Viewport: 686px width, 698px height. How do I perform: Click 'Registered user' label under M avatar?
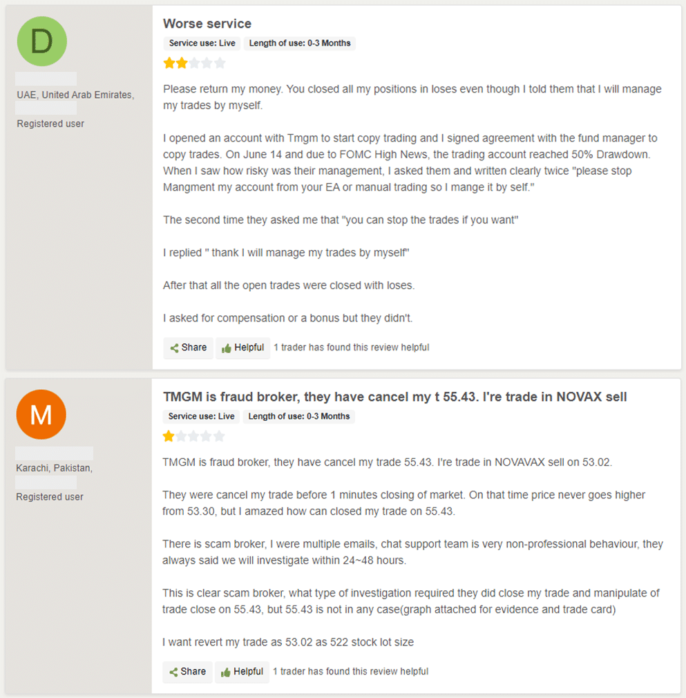point(50,497)
